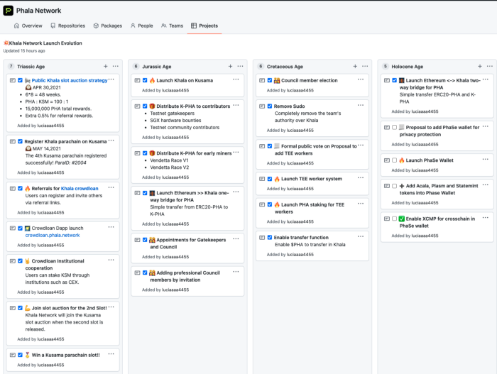The height and width of the screenshot is (374, 497).
Task: Open card menu for Launch TEE worker system
Action: coord(361,177)
